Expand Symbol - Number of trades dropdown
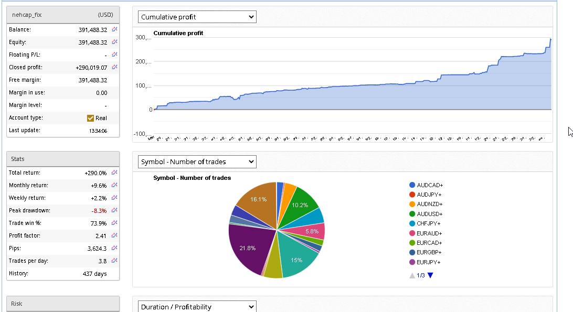The width and height of the screenshot is (573, 312). click(x=197, y=162)
